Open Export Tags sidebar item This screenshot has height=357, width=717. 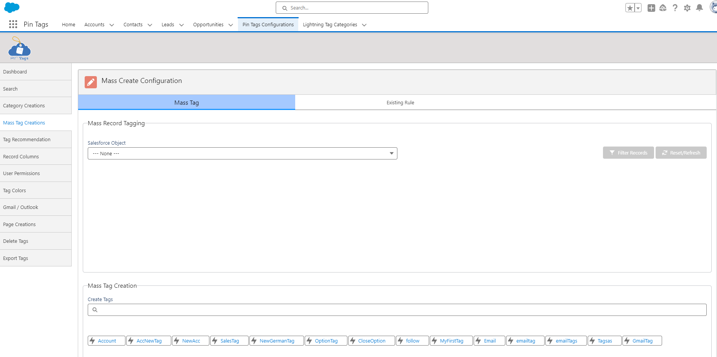click(36, 258)
